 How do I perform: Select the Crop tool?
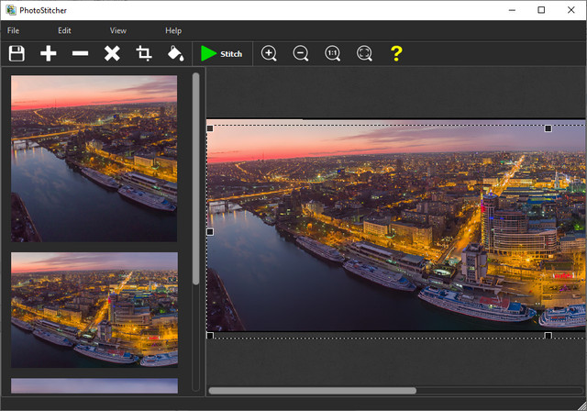pos(144,54)
